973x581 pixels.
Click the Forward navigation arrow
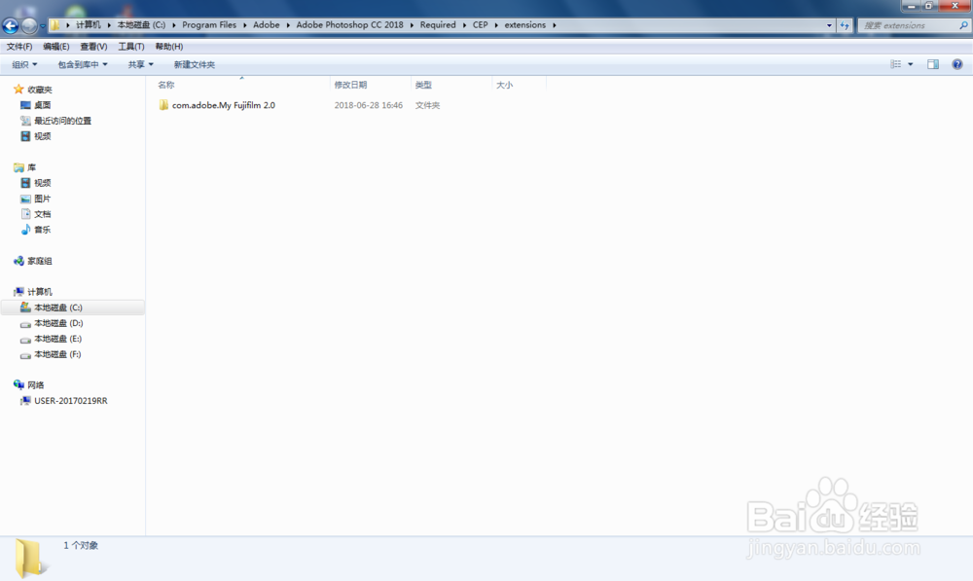pyautogui.click(x=29, y=25)
